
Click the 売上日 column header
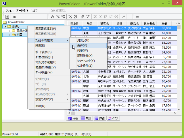point(75,24)
